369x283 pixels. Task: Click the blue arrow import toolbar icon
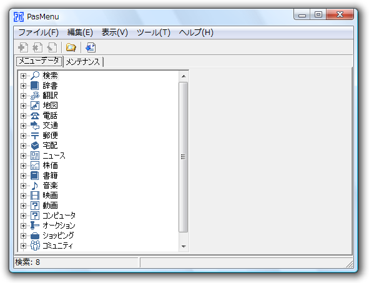(x=91, y=47)
